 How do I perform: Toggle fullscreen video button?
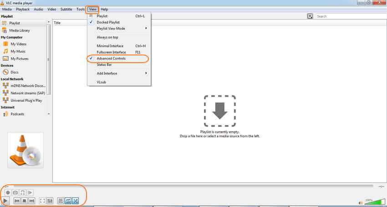click(x=42, y=201)
